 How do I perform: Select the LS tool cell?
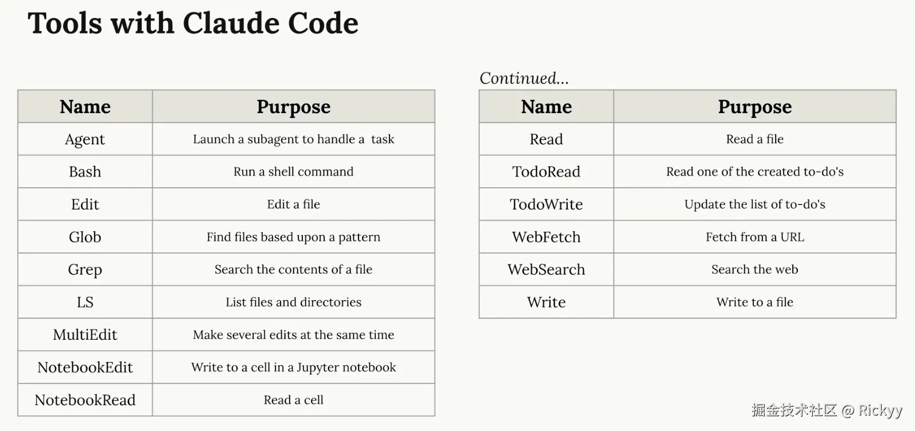coord(85,302)
